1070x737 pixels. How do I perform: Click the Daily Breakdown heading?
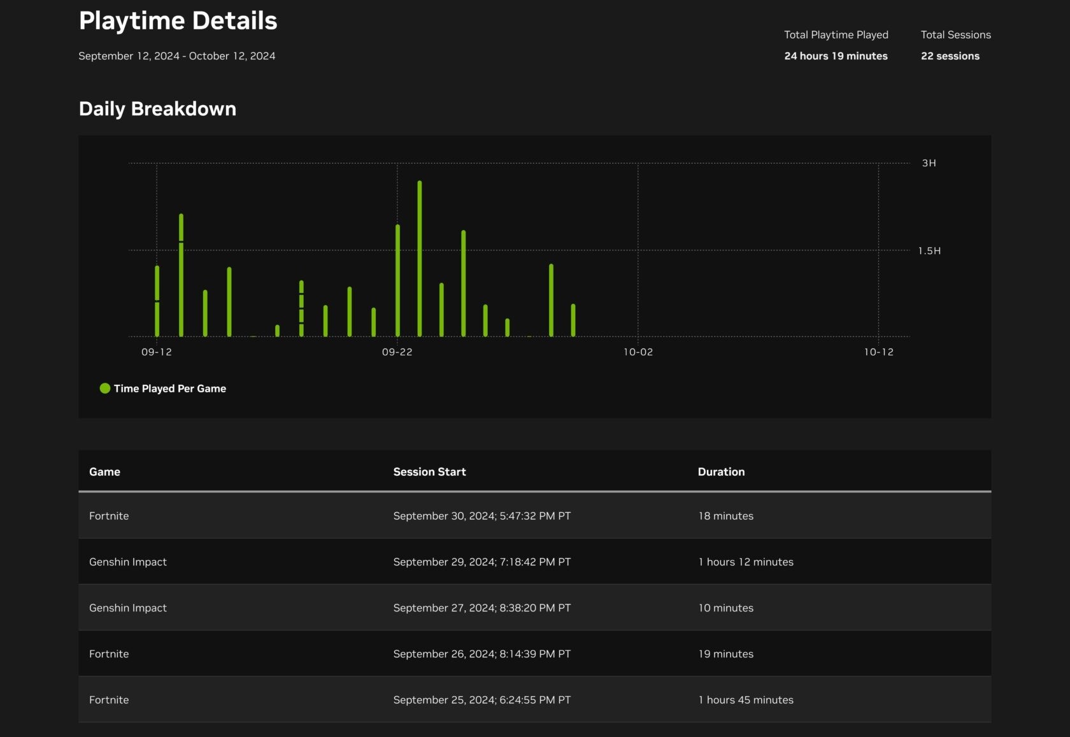157,109
